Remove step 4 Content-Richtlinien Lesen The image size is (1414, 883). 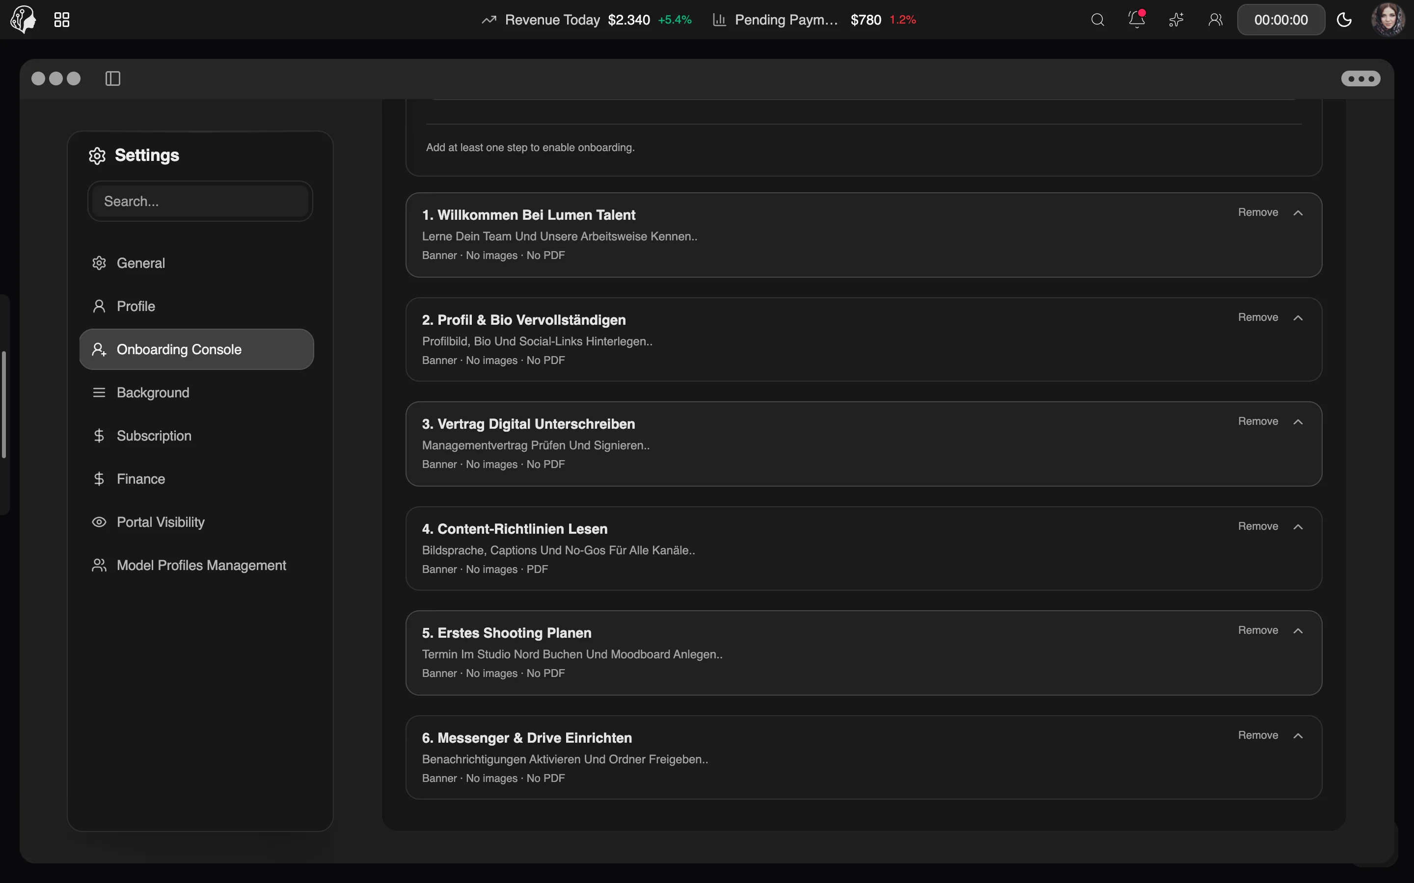1258,526
